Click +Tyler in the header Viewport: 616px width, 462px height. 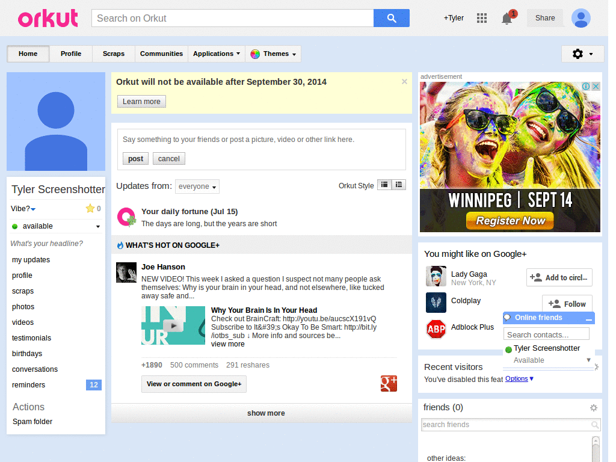coord(454,18)
